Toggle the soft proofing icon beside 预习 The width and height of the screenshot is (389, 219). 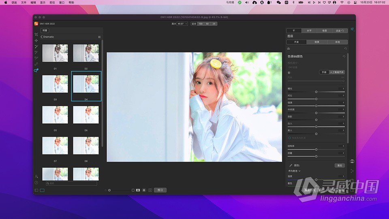pyautogui.click(x=150, y=190)
